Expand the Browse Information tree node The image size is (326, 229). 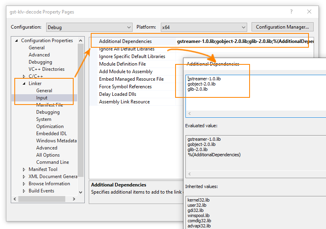pyautogui.click(x=23, y=183)
